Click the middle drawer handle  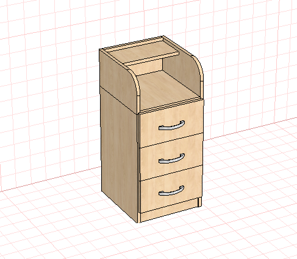coord(171,159)
